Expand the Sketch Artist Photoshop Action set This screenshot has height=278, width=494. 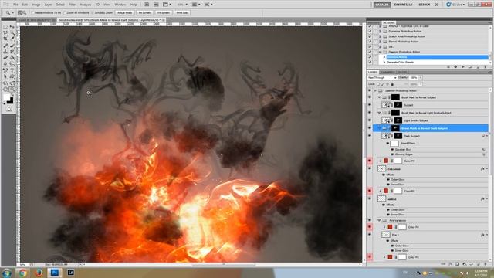coord(380,36)
